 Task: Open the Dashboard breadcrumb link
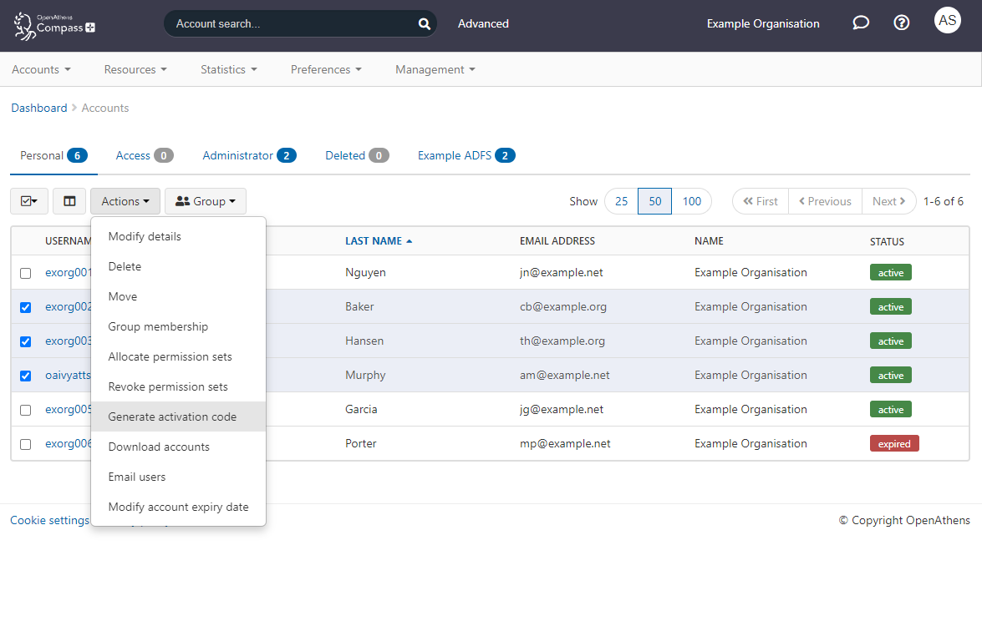point(38,108)
